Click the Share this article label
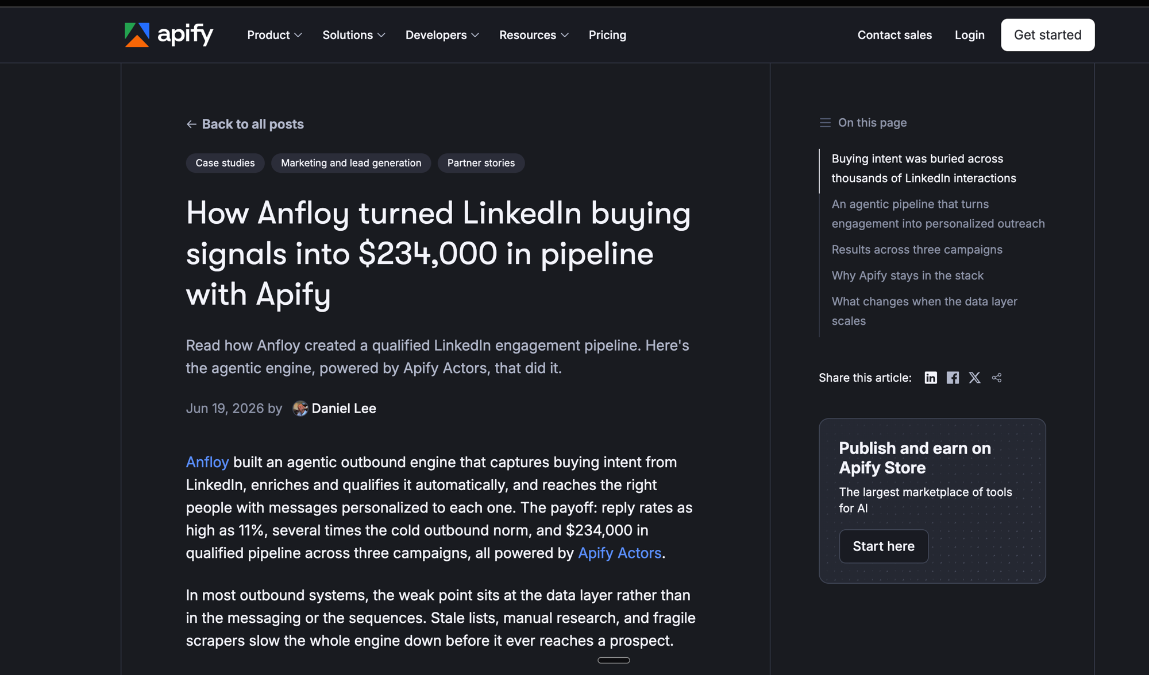Image resolution: width=1149 pixels, height=675 pixels. (865, 378)
